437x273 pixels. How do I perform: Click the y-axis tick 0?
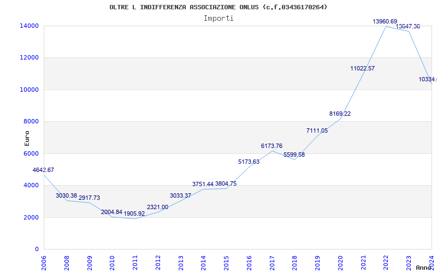37,250
